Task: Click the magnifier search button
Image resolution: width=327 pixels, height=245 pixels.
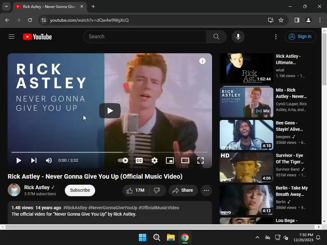Action: [x=216, y=37]
